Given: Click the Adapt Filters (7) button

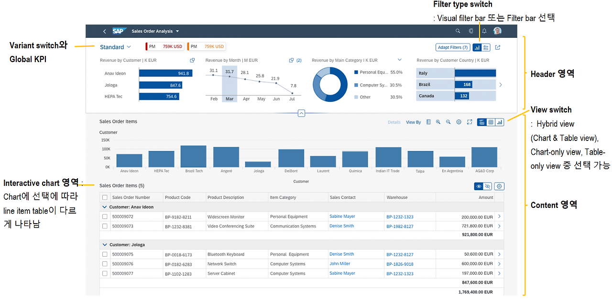Looking at the screenshot, I should point(453,47).
